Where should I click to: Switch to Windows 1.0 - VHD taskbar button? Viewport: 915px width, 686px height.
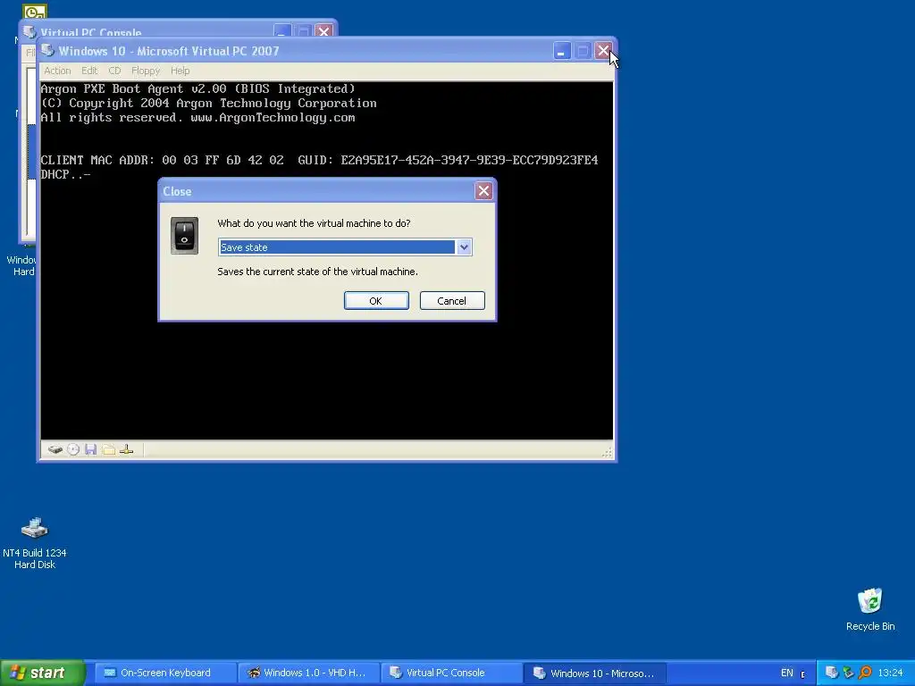coord(309,673)
